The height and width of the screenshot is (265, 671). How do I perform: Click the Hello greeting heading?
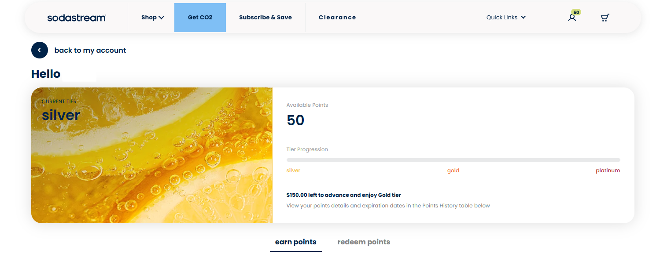[46, 74]
